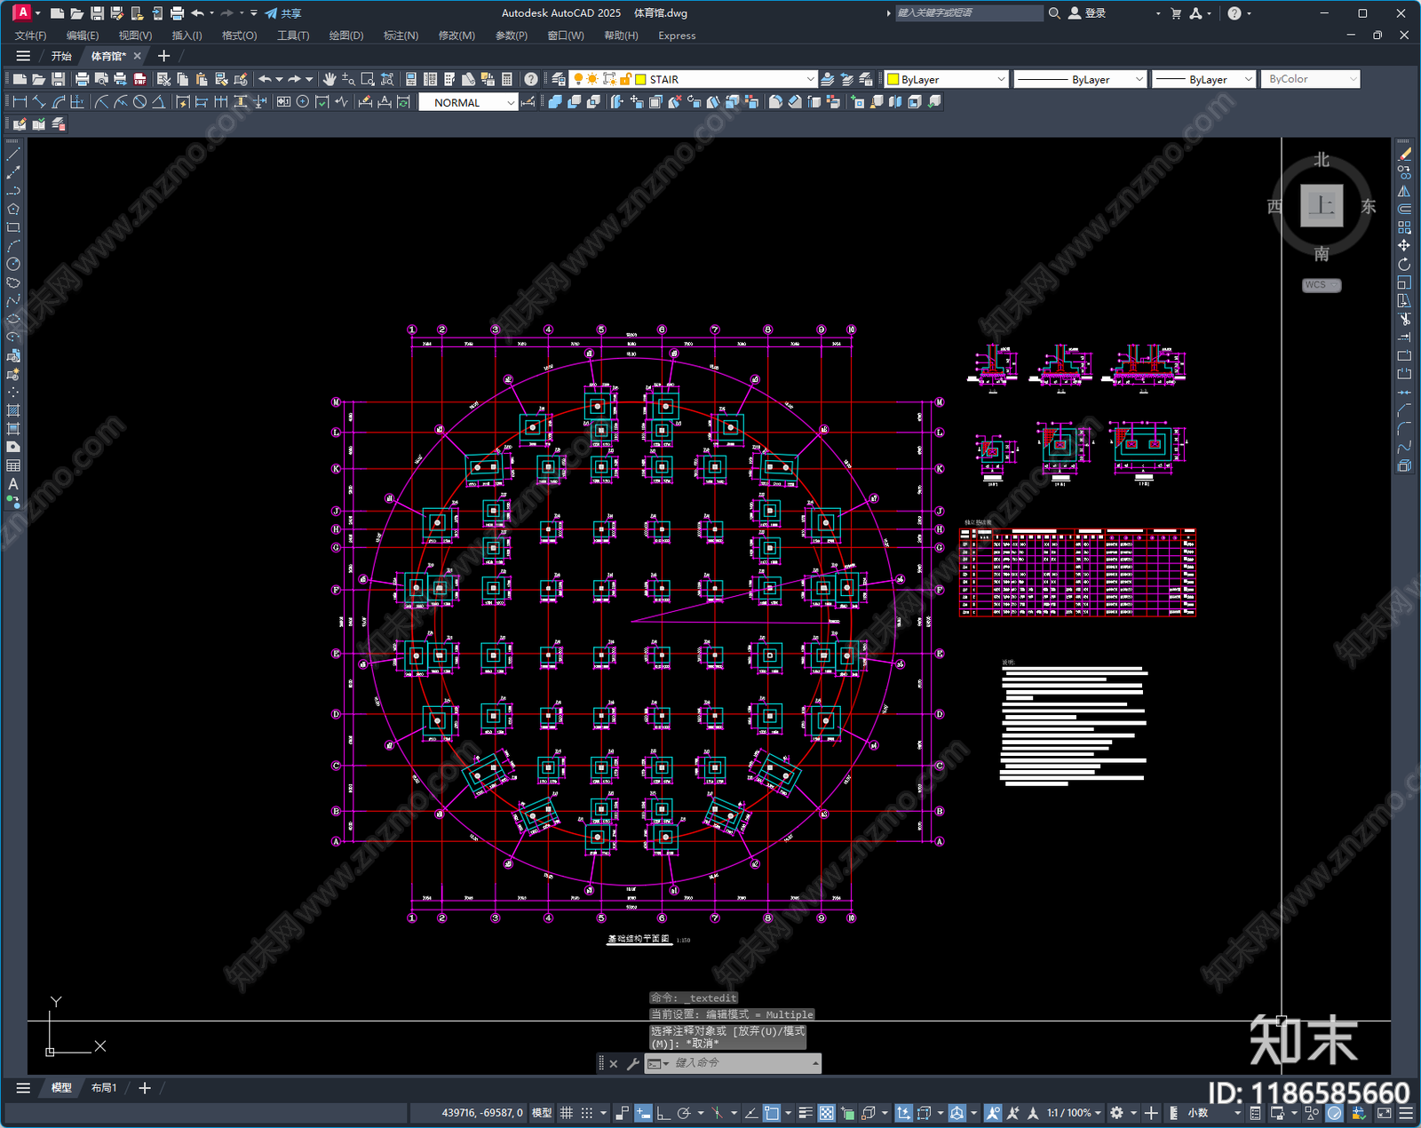Click the keyword search input box
Image resolution: width=1421 pixels, height=1128 pixels.
968,13
